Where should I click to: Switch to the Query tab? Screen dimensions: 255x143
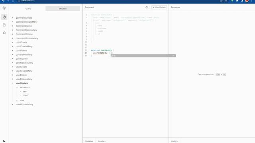coord(28,9)
